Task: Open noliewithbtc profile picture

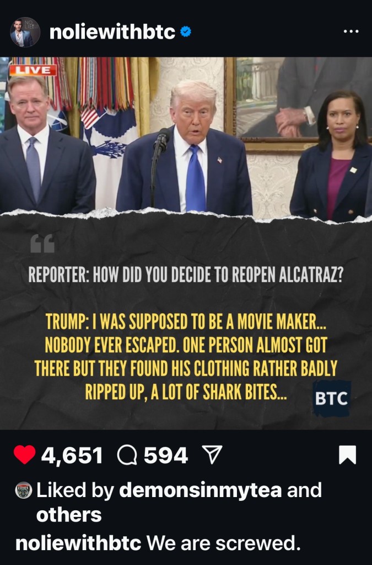Action: 25,32
